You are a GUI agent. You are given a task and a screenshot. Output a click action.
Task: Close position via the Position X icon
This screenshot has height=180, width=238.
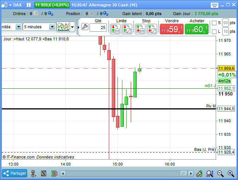[x=91, y=14]
